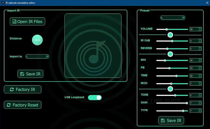
Task: Click the VOLUME slider handle
Action: (x=167, y=29)
